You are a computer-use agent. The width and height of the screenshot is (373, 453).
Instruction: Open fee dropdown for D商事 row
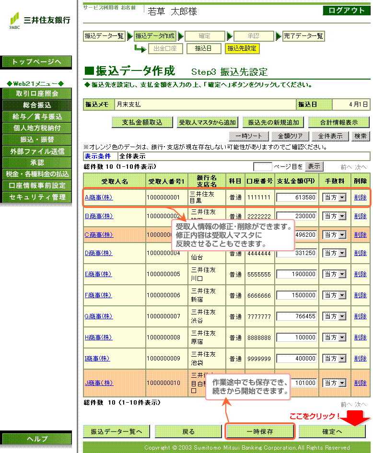tap(334, 253)
